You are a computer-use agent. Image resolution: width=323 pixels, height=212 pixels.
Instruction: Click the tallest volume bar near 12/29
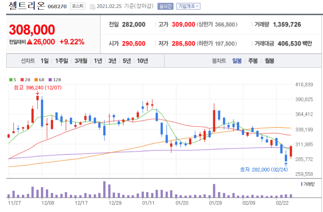[x=104, y=189]
